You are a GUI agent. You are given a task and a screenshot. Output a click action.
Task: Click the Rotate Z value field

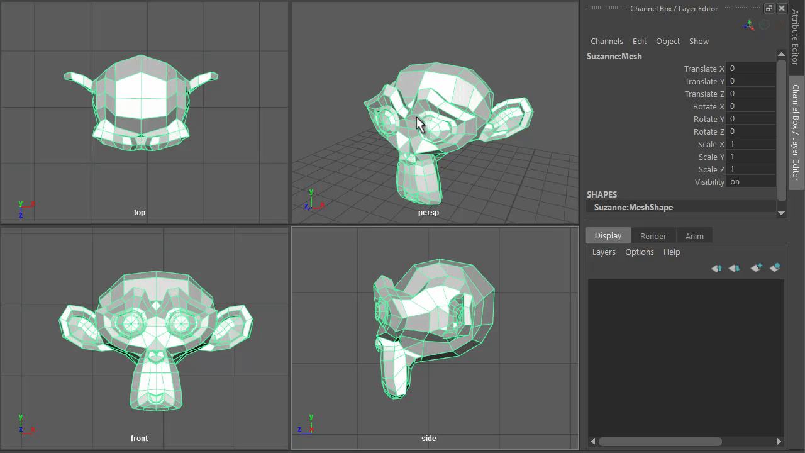click(x=751, y=131)
